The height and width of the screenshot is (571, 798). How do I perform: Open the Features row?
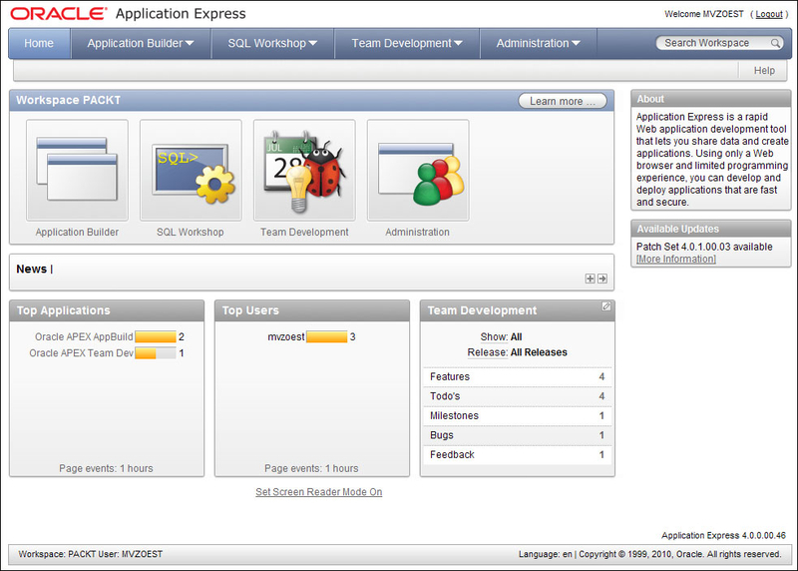(518, 377)
